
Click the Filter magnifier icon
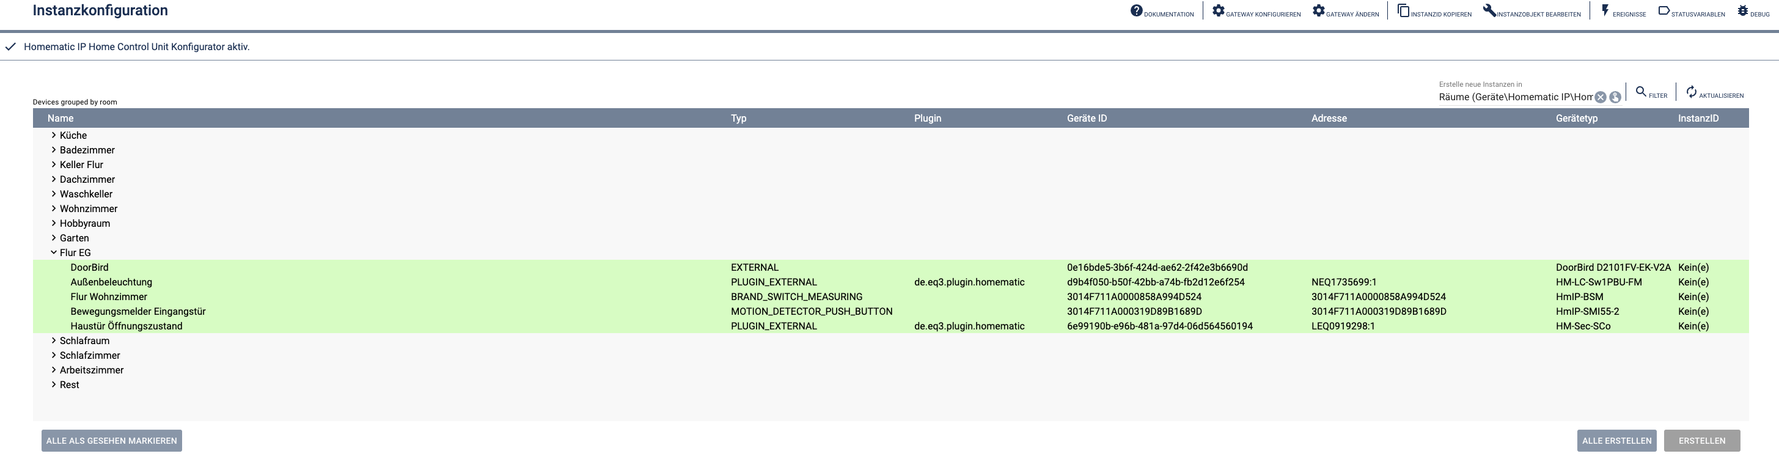tap(1641, 92)
